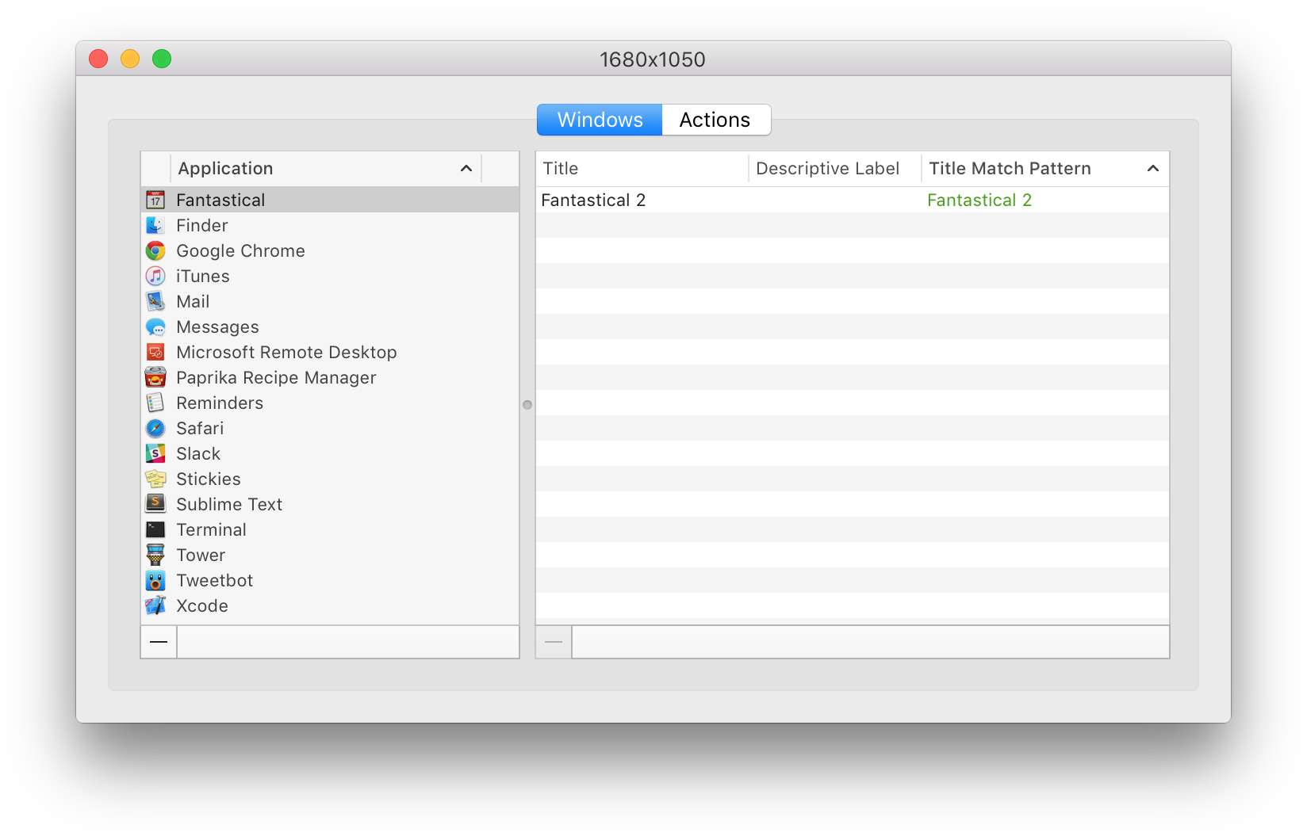
Task: Click the Microsoft Remote Desktop icon
Action: click(155, 352)
